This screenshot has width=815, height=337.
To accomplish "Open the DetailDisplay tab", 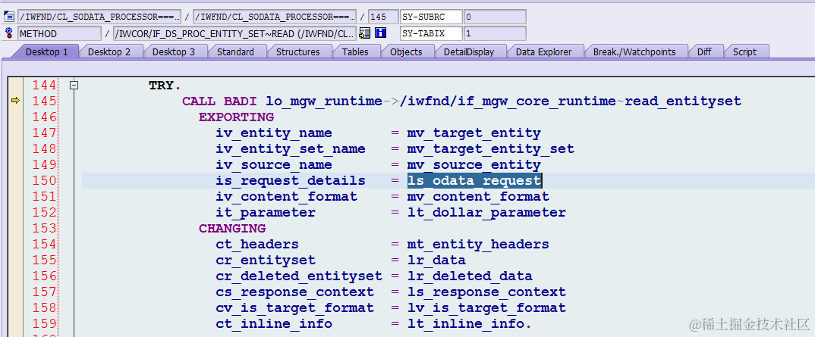I will (468, 51).
